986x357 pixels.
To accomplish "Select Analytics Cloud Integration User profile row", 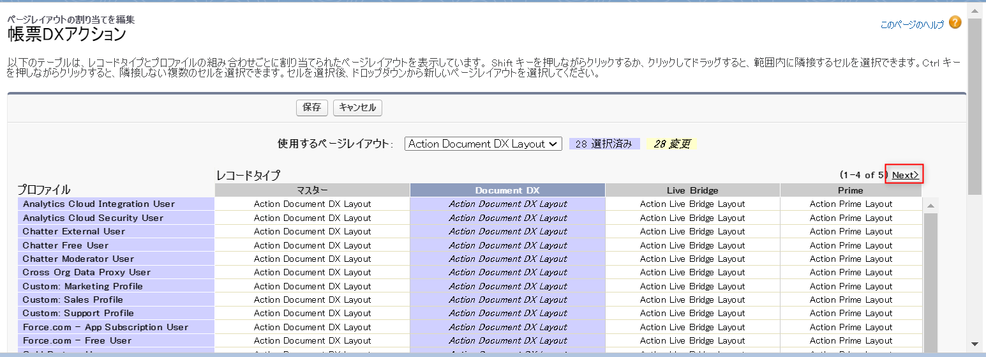I will pos(99,204).
